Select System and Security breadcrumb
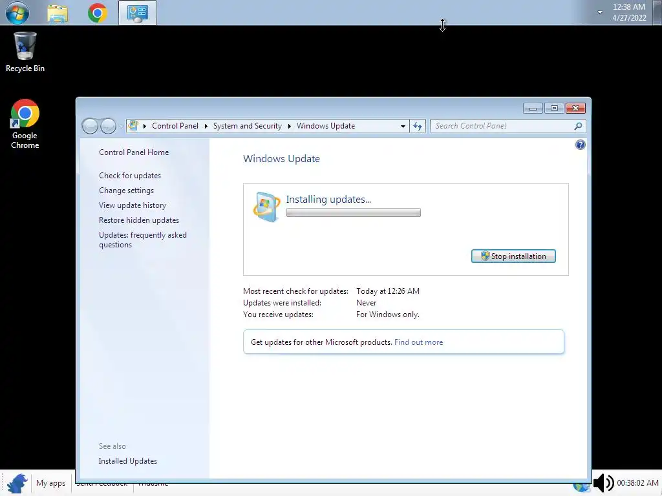The width and height of the screenshot is (662, 496). (248, 126)
